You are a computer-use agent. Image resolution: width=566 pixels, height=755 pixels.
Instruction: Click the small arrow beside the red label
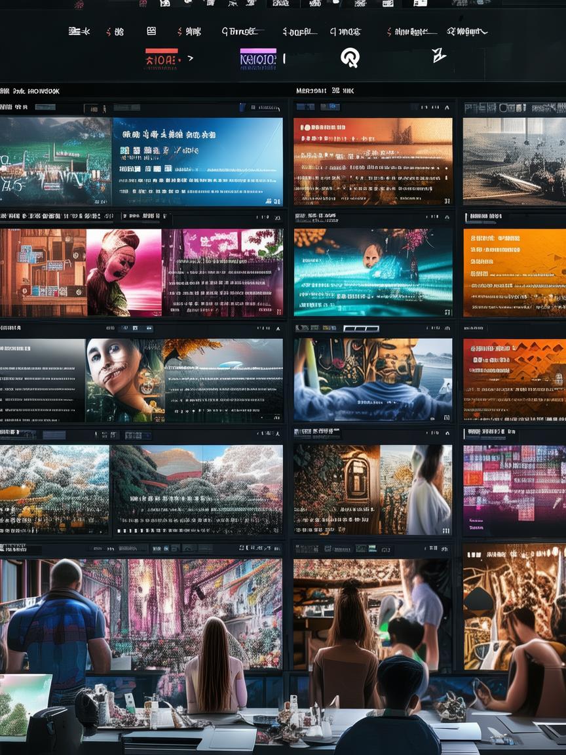[x=191, y=58]
